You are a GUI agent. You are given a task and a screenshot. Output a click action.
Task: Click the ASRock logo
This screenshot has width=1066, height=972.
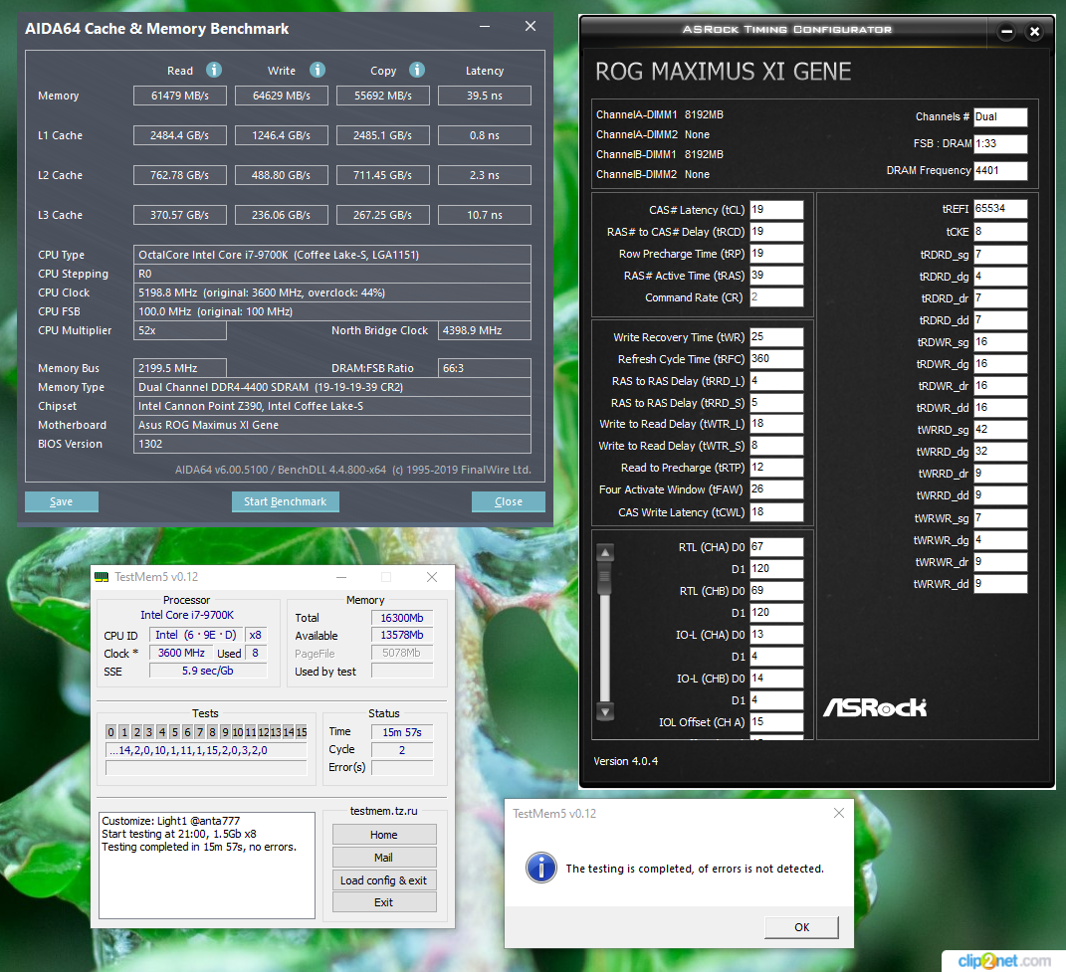(874, 707)
